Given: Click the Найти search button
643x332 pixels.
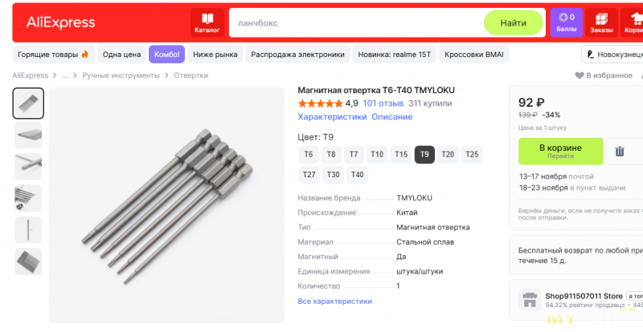Looking at the screenshot, I should tap(513, 23).
